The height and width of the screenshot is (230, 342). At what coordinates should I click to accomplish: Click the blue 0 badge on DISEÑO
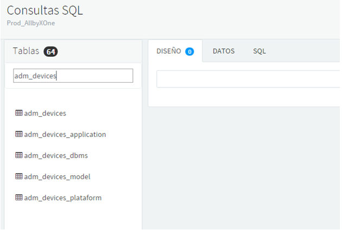pos(189,51)
